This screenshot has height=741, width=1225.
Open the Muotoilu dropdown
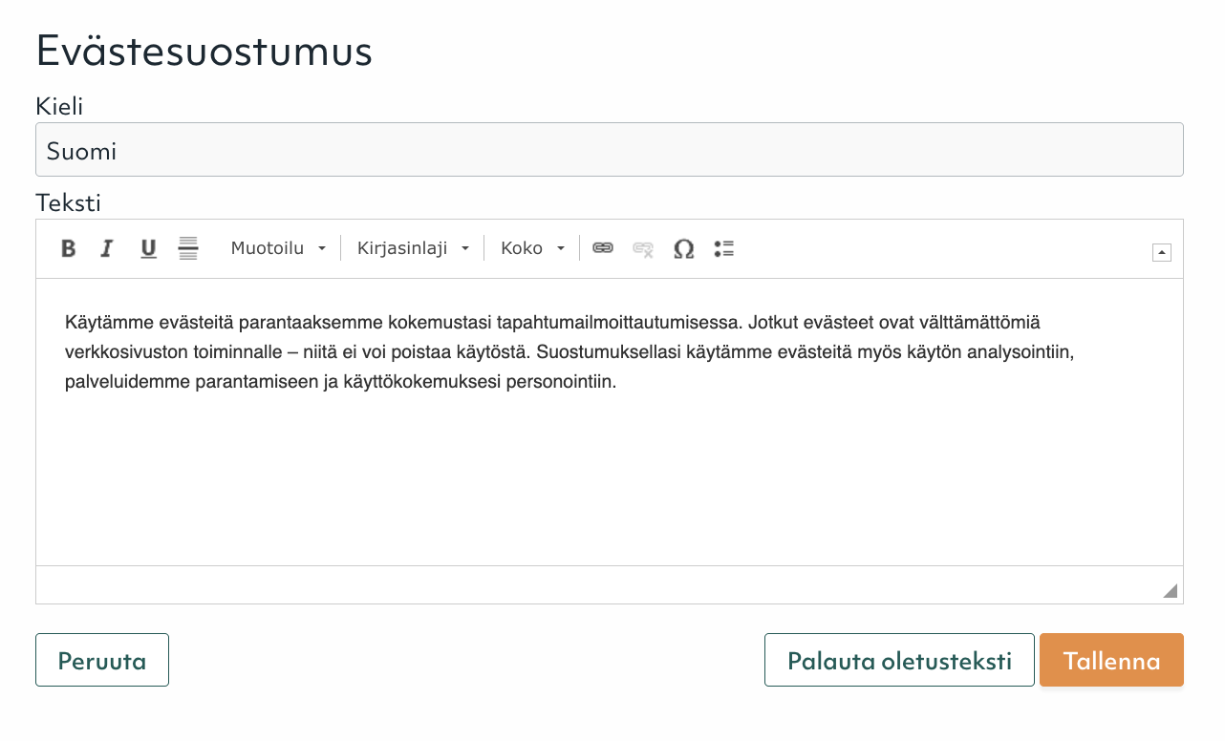coord(278,248)
